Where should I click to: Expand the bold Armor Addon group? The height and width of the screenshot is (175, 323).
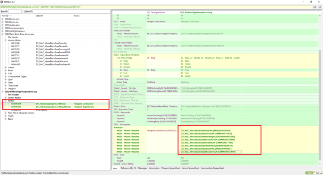coord(6,98)
